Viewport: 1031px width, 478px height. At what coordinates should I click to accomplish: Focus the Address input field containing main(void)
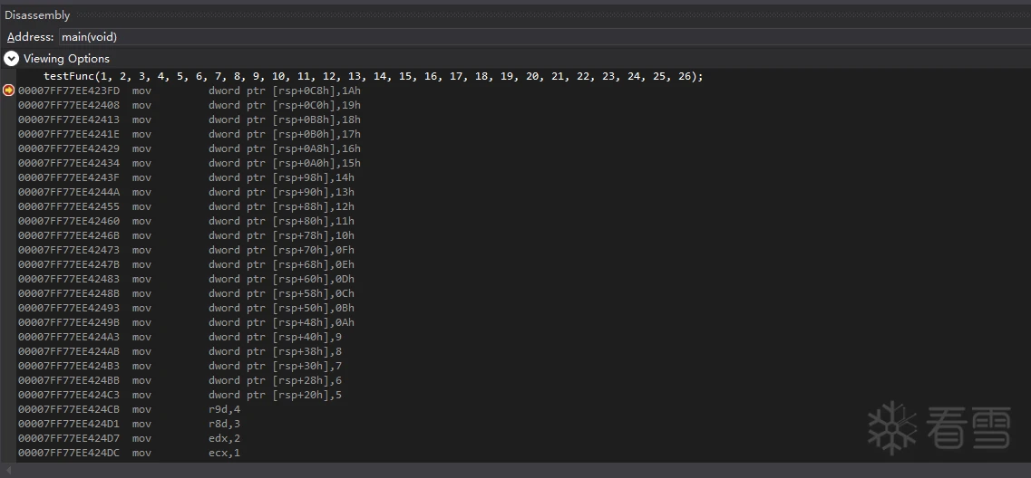pyautogui.click(x=544, y=37)
